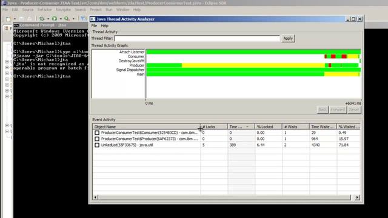
Task: Click the green Run icon in Eclipse
Action: click(55, 19)
